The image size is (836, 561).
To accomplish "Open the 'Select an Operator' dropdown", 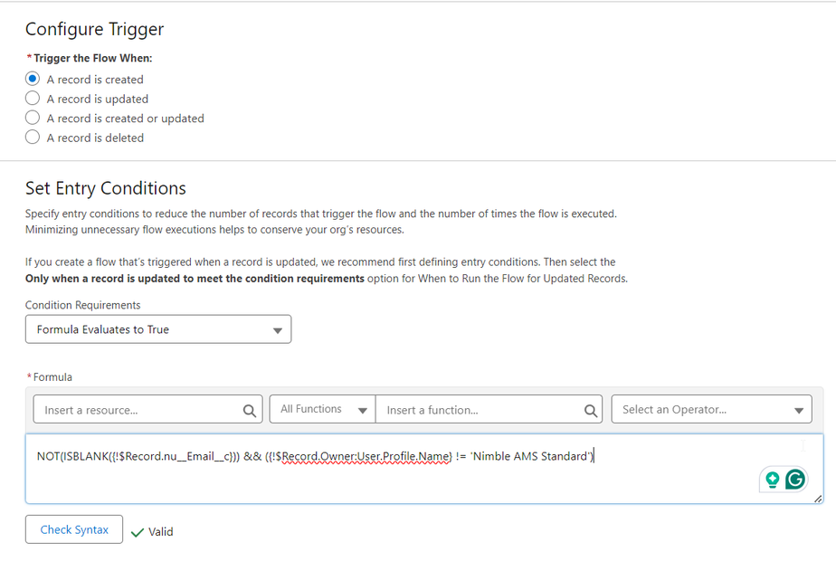I will click(711, 409).
